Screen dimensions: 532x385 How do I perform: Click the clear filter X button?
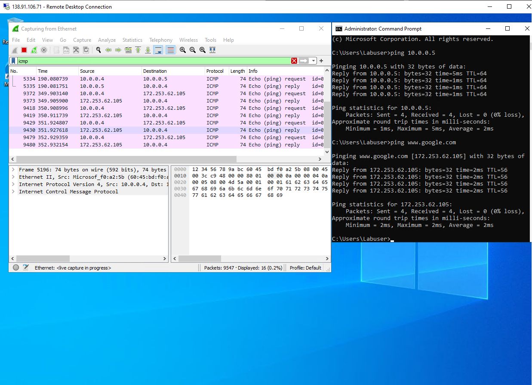[294, 61]
